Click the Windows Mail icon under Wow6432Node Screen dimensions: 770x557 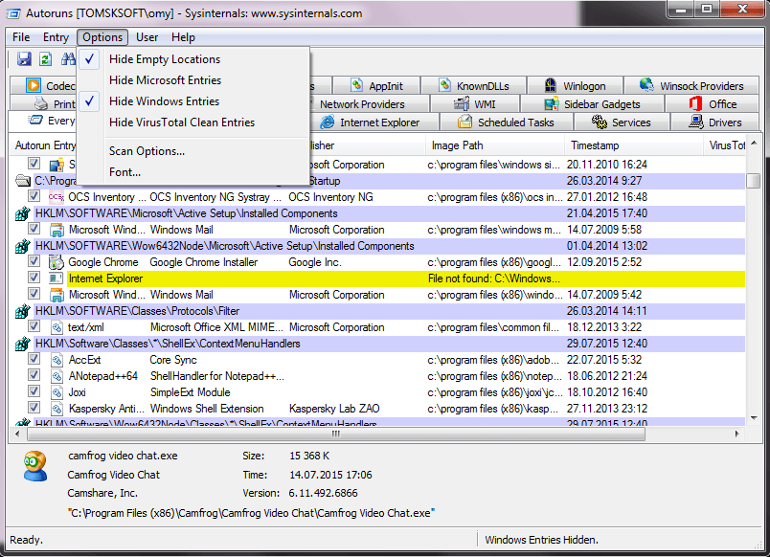click(57, 295)
